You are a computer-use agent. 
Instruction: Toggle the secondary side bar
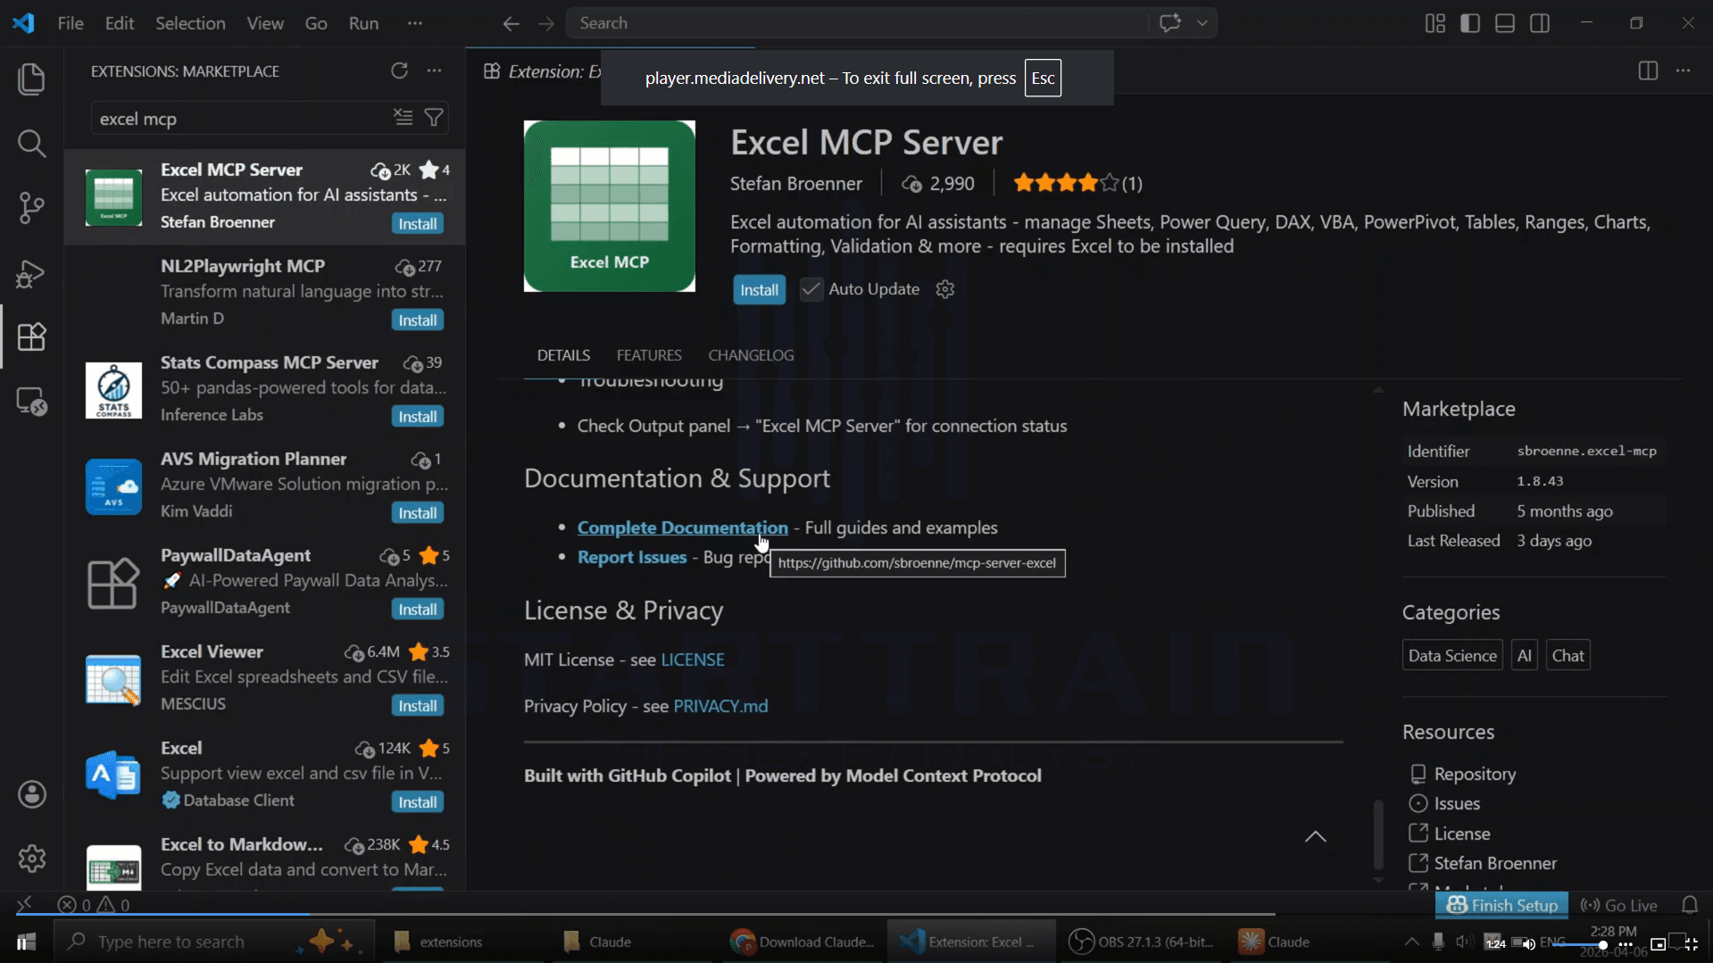(x=1540, y=23)
